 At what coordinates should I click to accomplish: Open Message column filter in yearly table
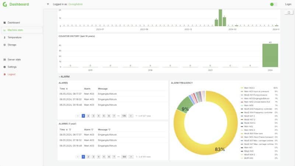(109, 130)
